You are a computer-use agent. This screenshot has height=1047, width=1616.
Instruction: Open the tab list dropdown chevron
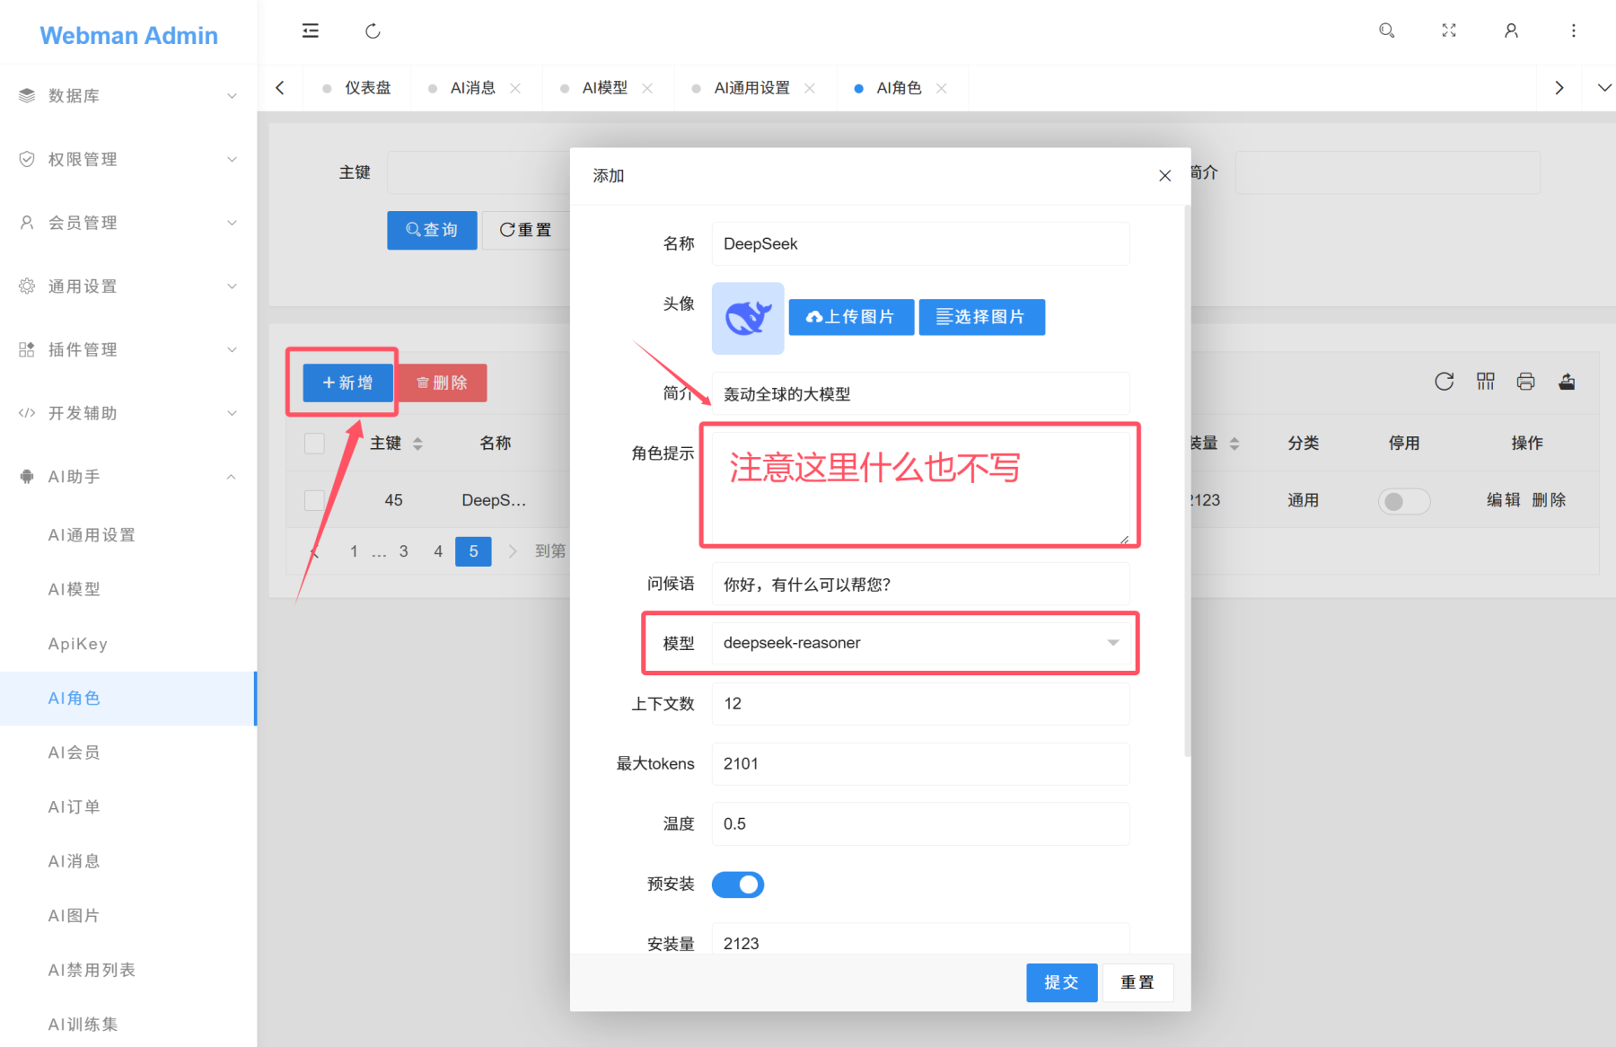(1604, 88)
